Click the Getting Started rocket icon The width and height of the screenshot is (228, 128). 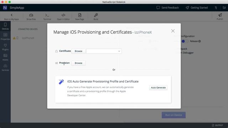(x=187, y=7)
